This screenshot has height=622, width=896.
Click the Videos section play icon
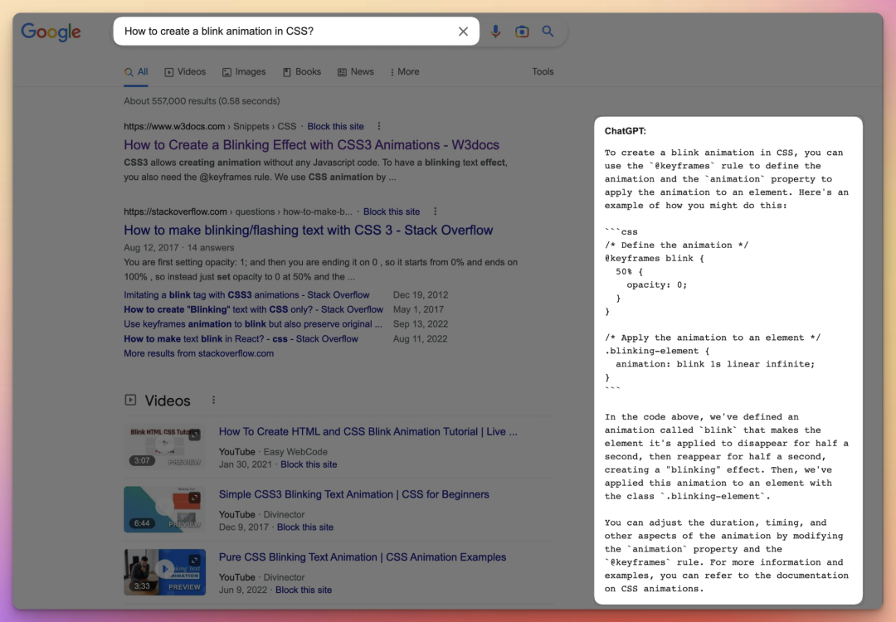point(130,400)
